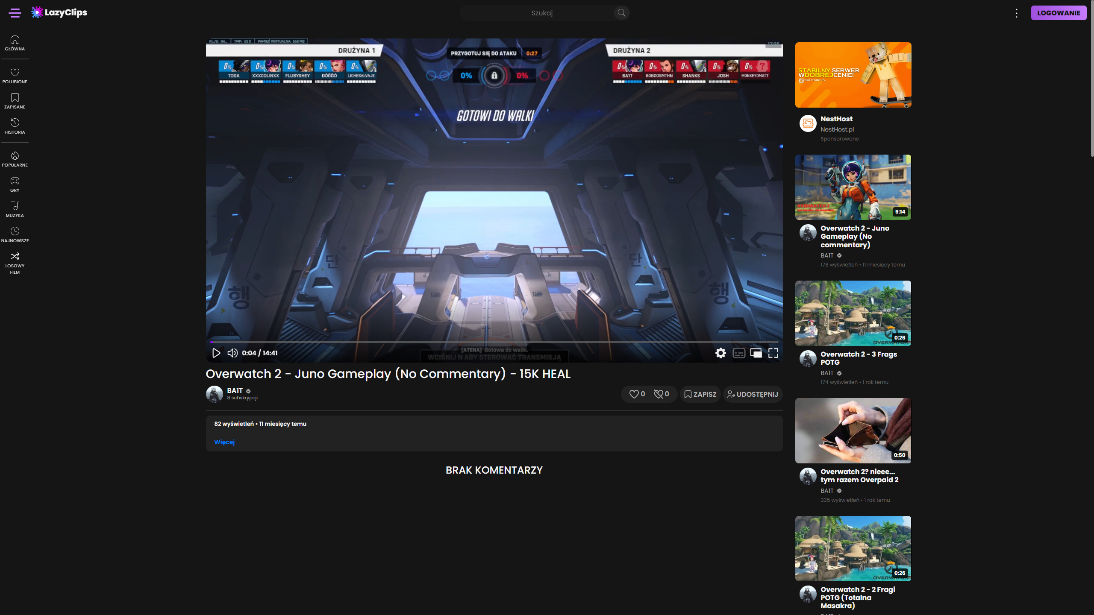Seek on the video progress bar
The height and width of the screenshot is (615, 1094).
[x=494, y=342]
